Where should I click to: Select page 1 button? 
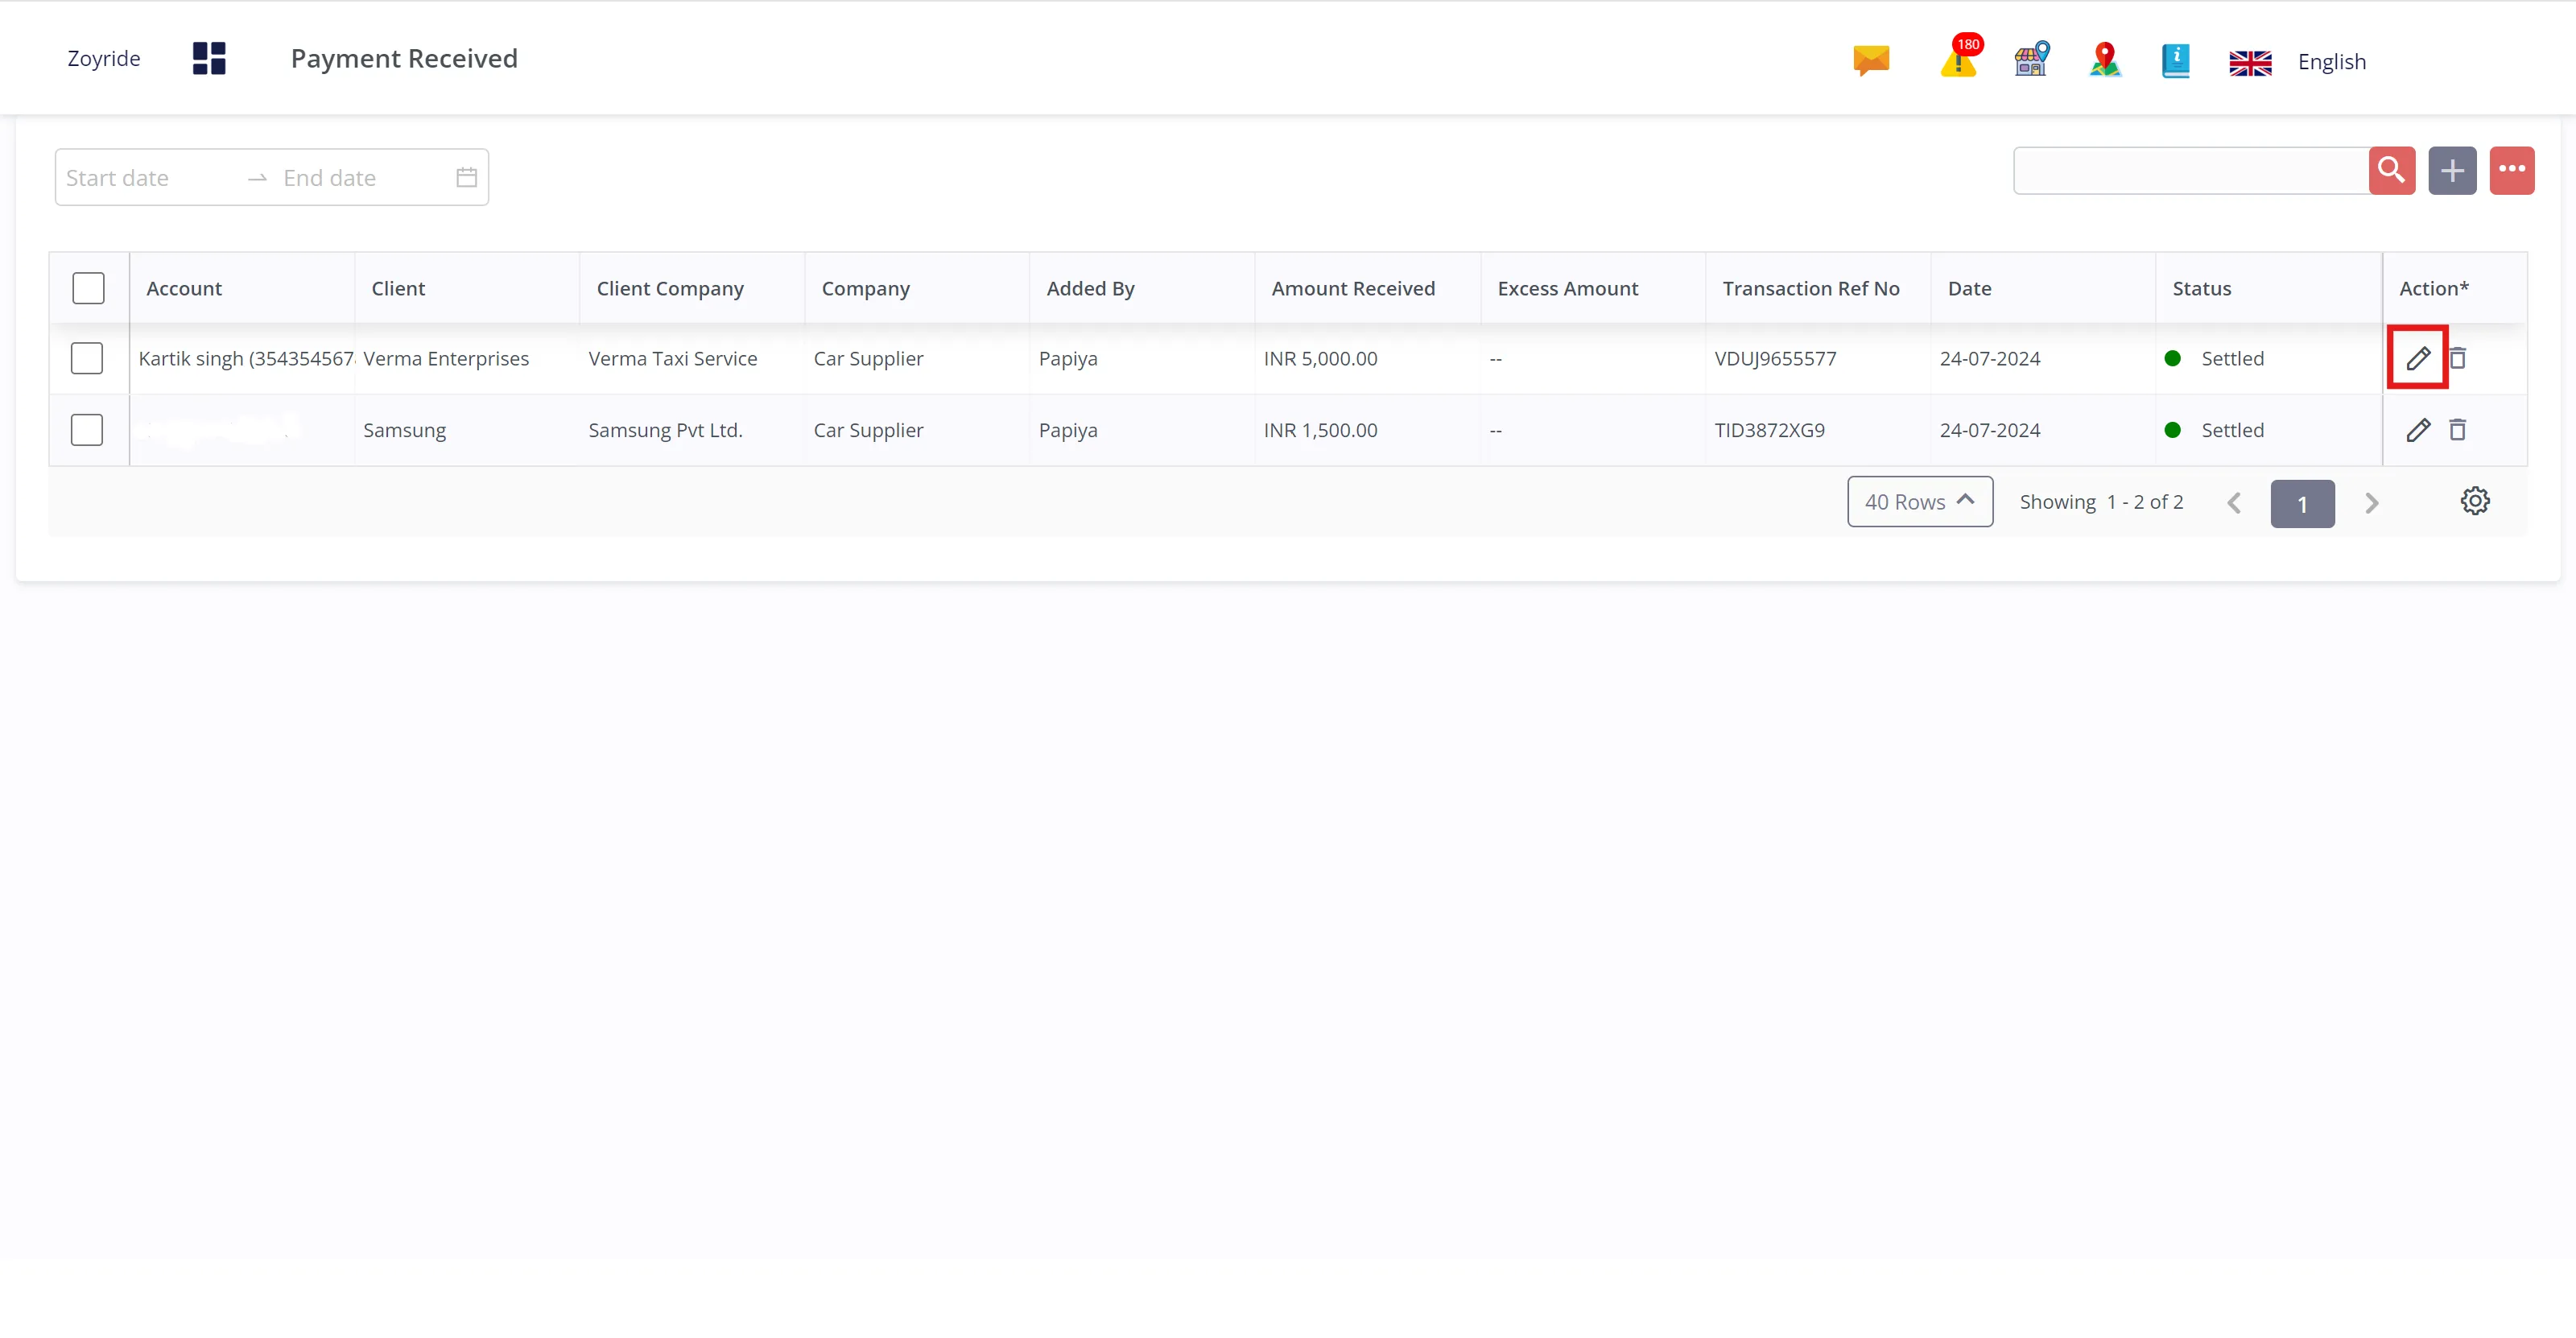[2302, 504]
